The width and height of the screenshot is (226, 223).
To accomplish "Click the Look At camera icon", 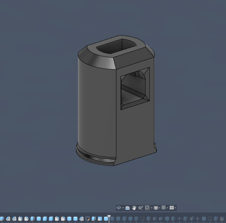I will click(128, 208).
